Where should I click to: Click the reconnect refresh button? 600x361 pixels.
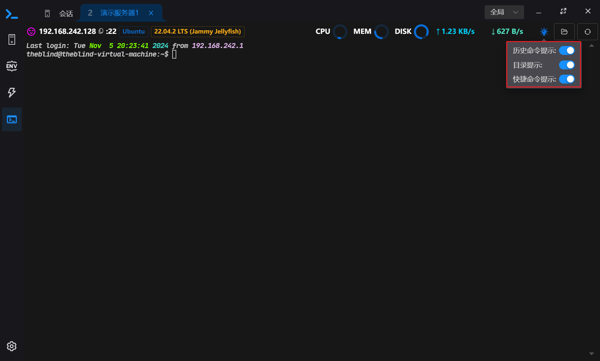coord(588,32)
